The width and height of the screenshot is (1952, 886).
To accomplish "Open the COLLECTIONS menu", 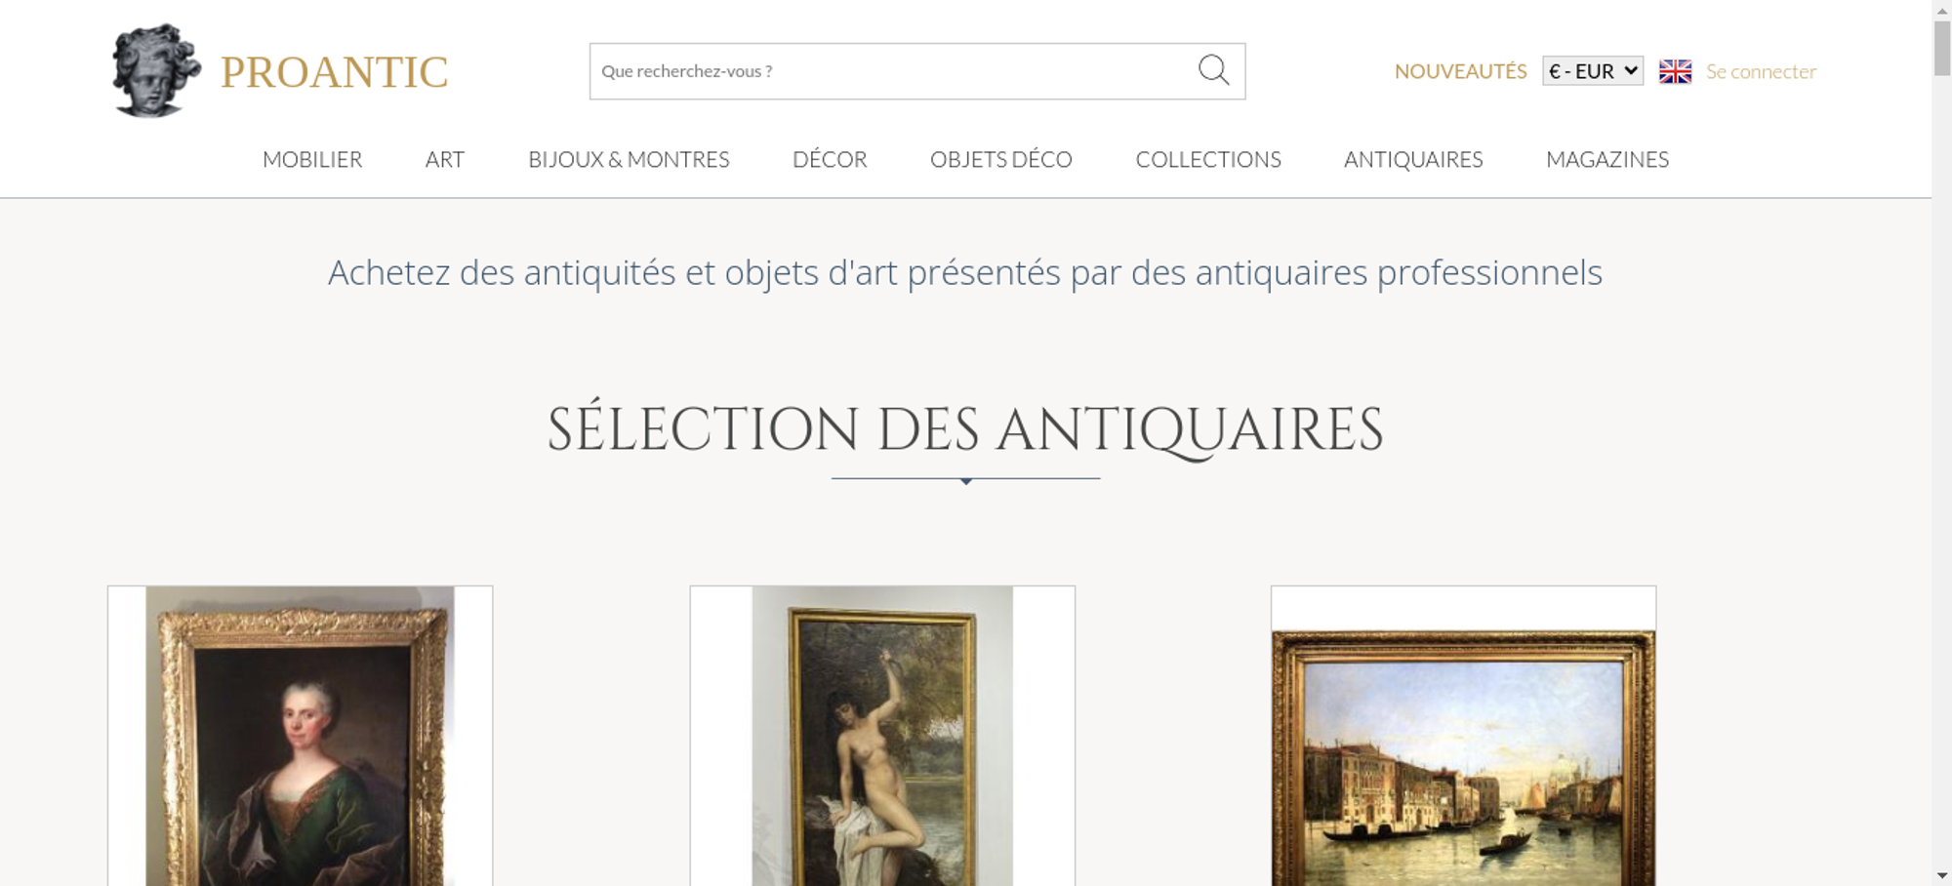I will (x=1208, y=159).
